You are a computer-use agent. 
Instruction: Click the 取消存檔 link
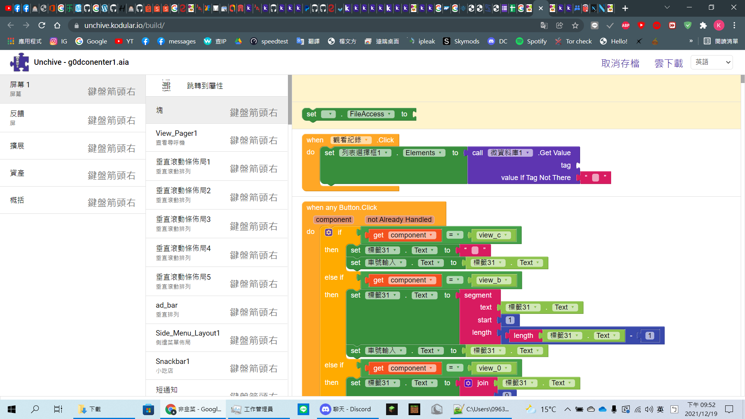[x=620, y=63]
